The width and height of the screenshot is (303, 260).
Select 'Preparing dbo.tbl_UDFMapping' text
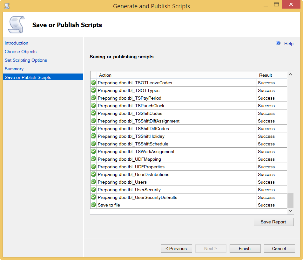(x=129, y=159)
